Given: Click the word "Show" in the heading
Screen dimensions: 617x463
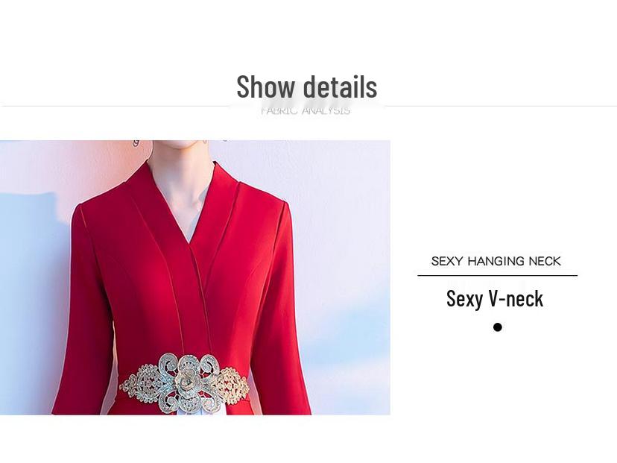Looking at the screenshot, I should pyautogui.click(x=265, y=86).
